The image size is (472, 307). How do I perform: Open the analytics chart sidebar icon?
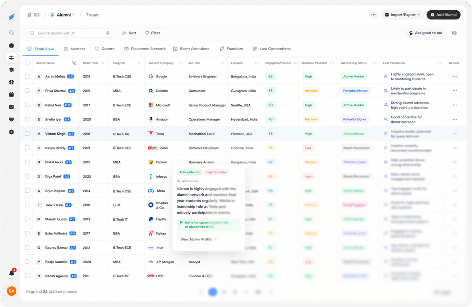[11, 107]
